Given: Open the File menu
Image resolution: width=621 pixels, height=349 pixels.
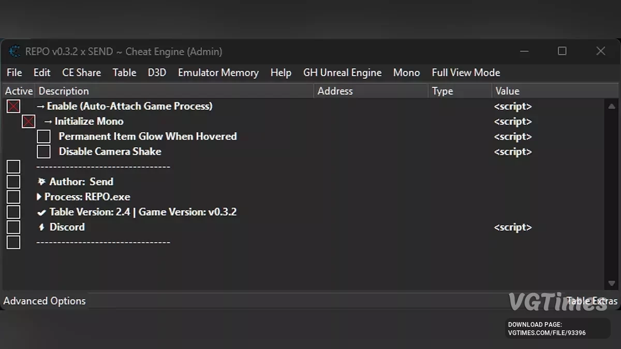Looking at the screenshot, I should pos(14,72).
